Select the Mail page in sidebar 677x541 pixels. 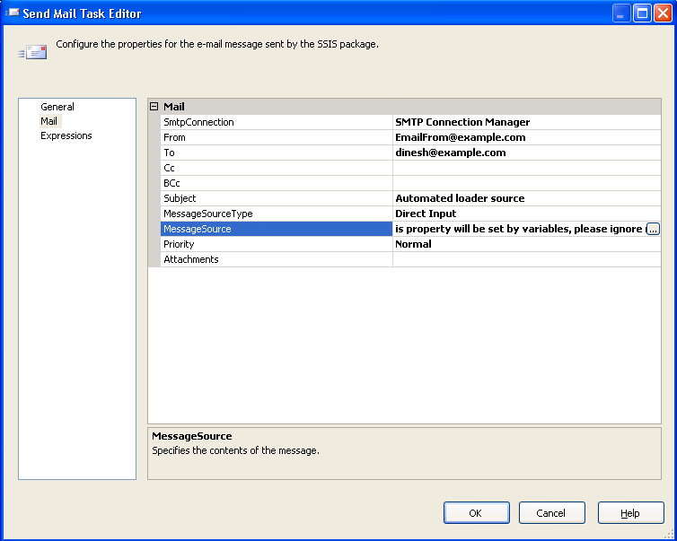(49, 121)
